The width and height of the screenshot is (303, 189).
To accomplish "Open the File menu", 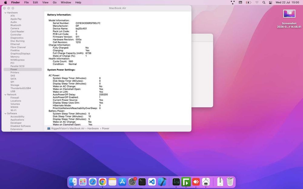I will 26,2.
